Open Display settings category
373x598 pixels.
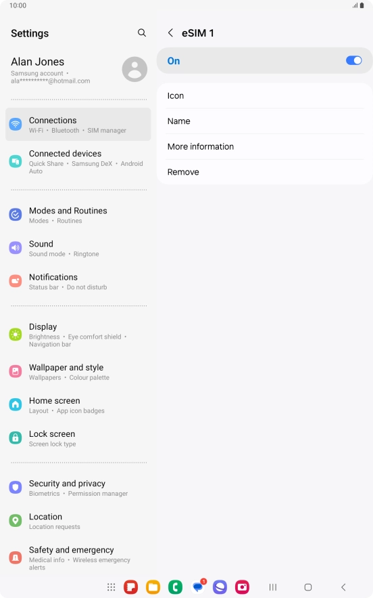point(78,335)
